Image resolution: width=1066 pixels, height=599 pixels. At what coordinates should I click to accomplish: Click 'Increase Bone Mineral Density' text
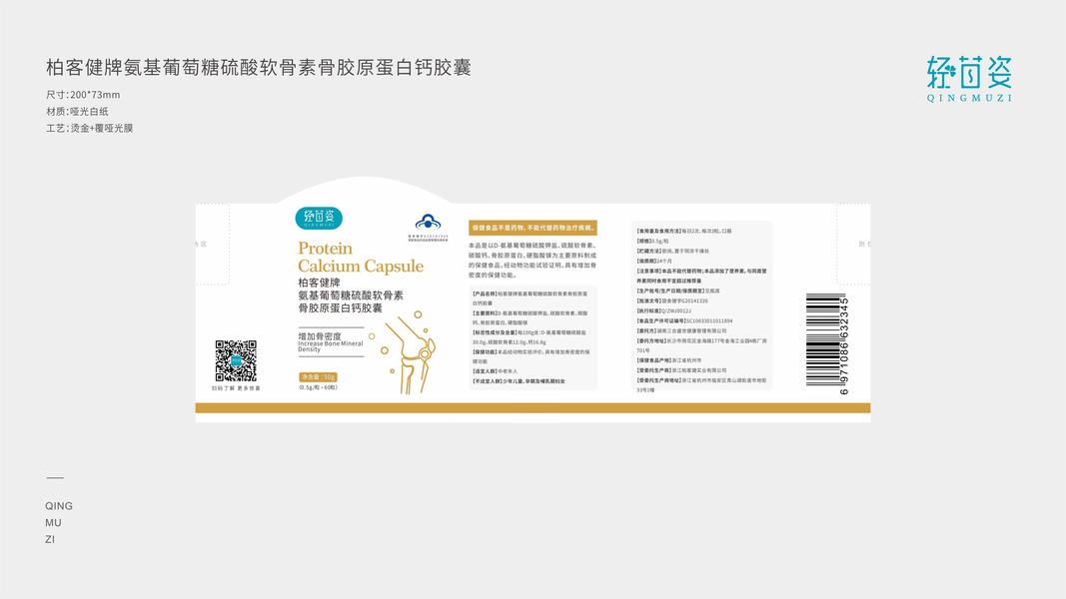pos(331,346)
